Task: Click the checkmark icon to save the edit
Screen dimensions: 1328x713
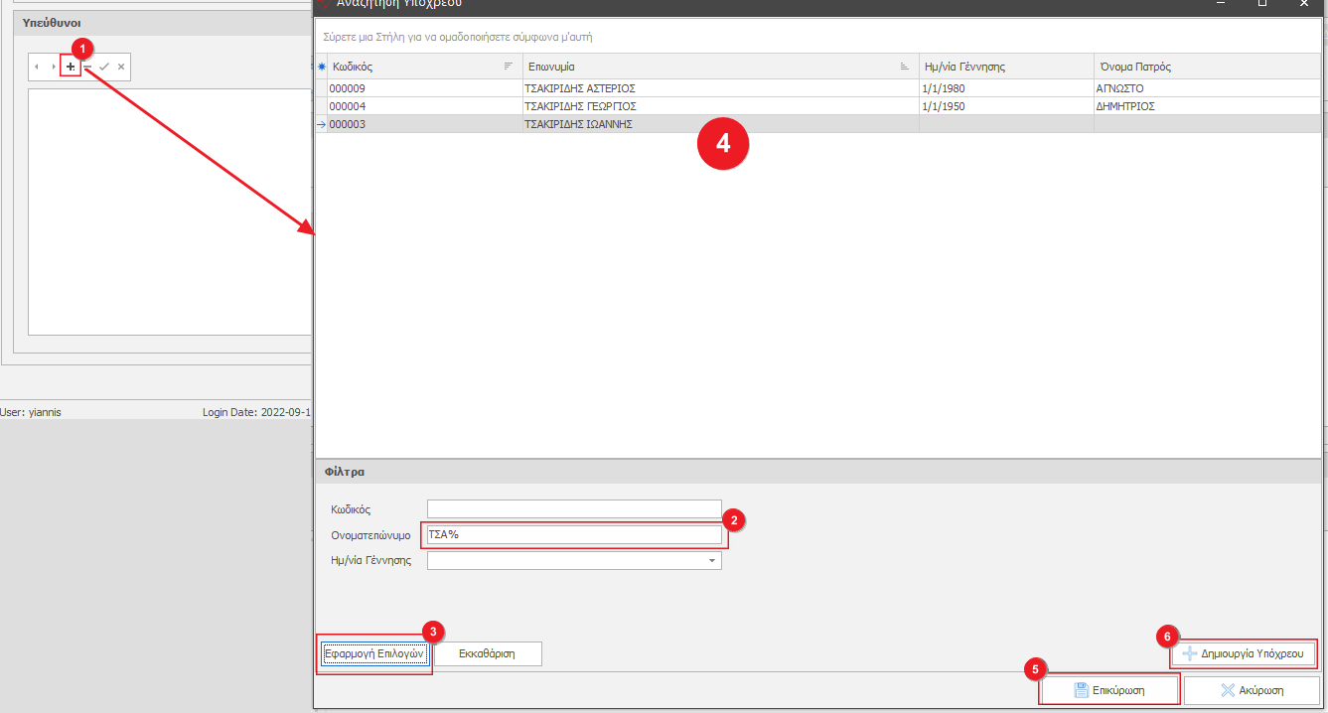Action: (104, 67)
